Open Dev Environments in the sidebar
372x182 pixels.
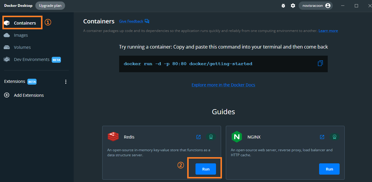[31, 59]
